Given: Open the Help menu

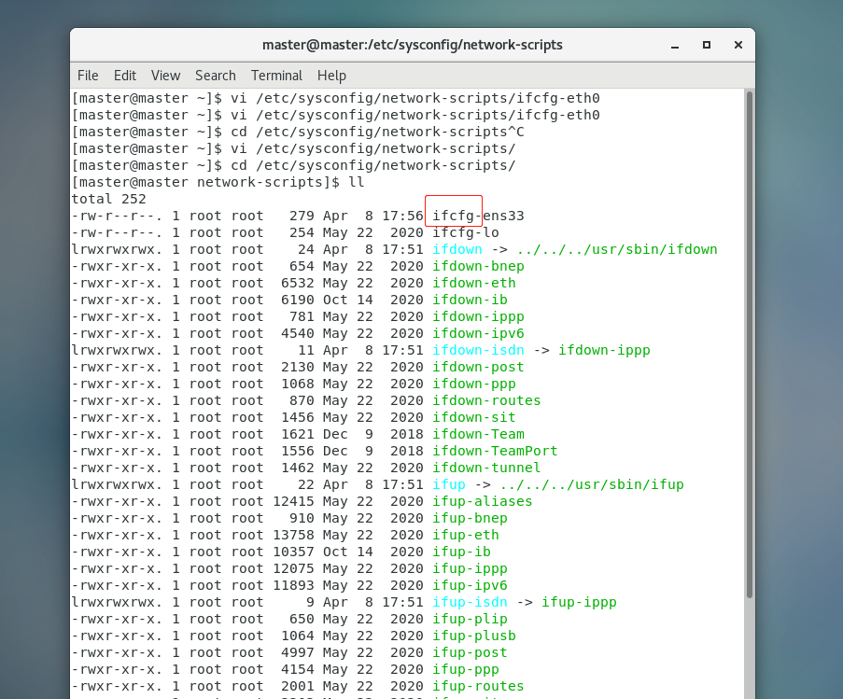Looking at the screenshot, I should pos(331,76).
